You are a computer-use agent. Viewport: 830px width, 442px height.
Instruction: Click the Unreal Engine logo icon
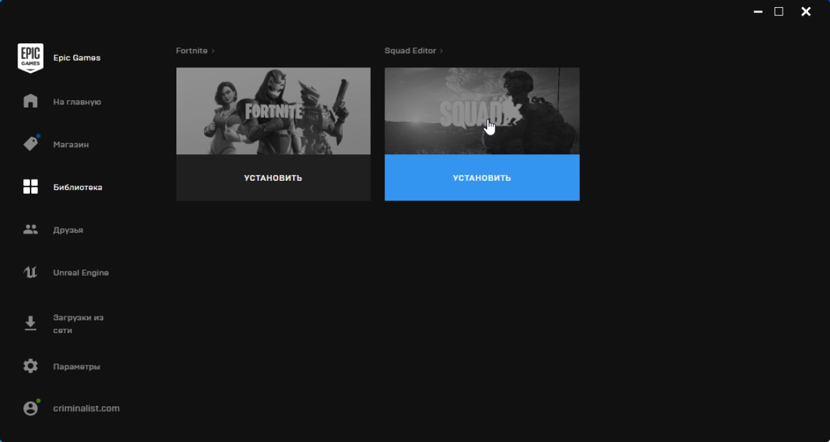tap(30, 272)
